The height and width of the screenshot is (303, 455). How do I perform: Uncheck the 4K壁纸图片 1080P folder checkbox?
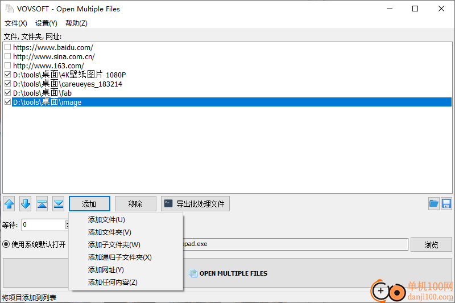(8, 75)
